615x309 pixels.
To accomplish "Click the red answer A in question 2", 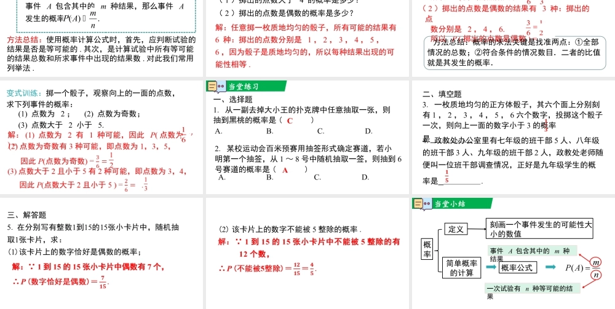I will (285, 170).
